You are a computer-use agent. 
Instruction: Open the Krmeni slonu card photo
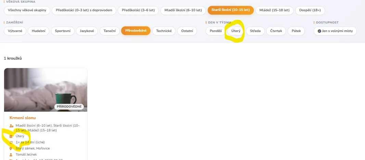pos(45,90)
